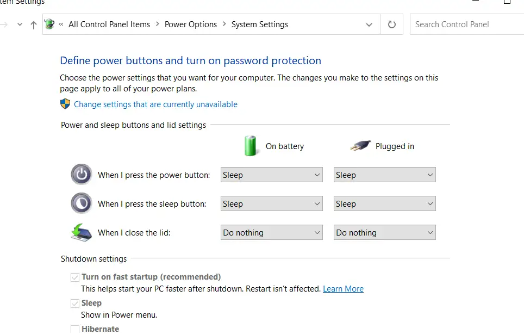This screenshot has height=334, width=524.
Task: Toggle the Sleep power menu checkbox
Action: [x=75, y=303]
